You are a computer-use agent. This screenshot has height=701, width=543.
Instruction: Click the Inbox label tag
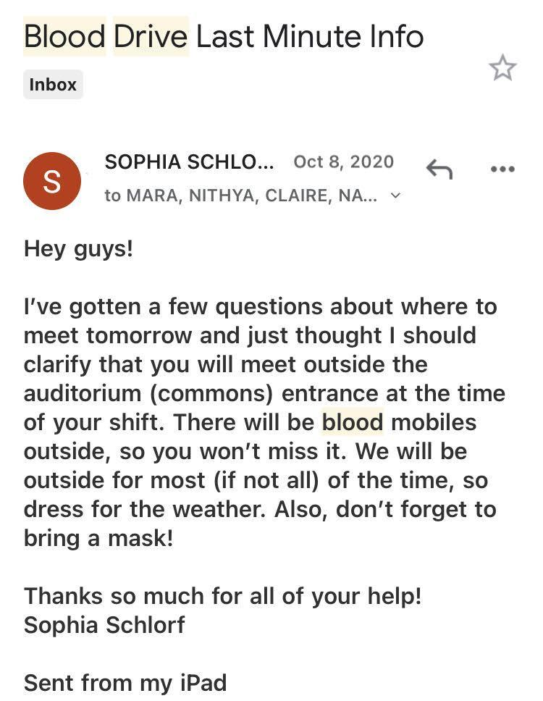pyautogui.click(x=53, y=85)
